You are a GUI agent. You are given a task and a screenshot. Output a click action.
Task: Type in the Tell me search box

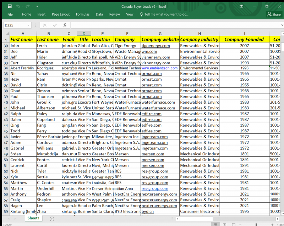(166, 15)
